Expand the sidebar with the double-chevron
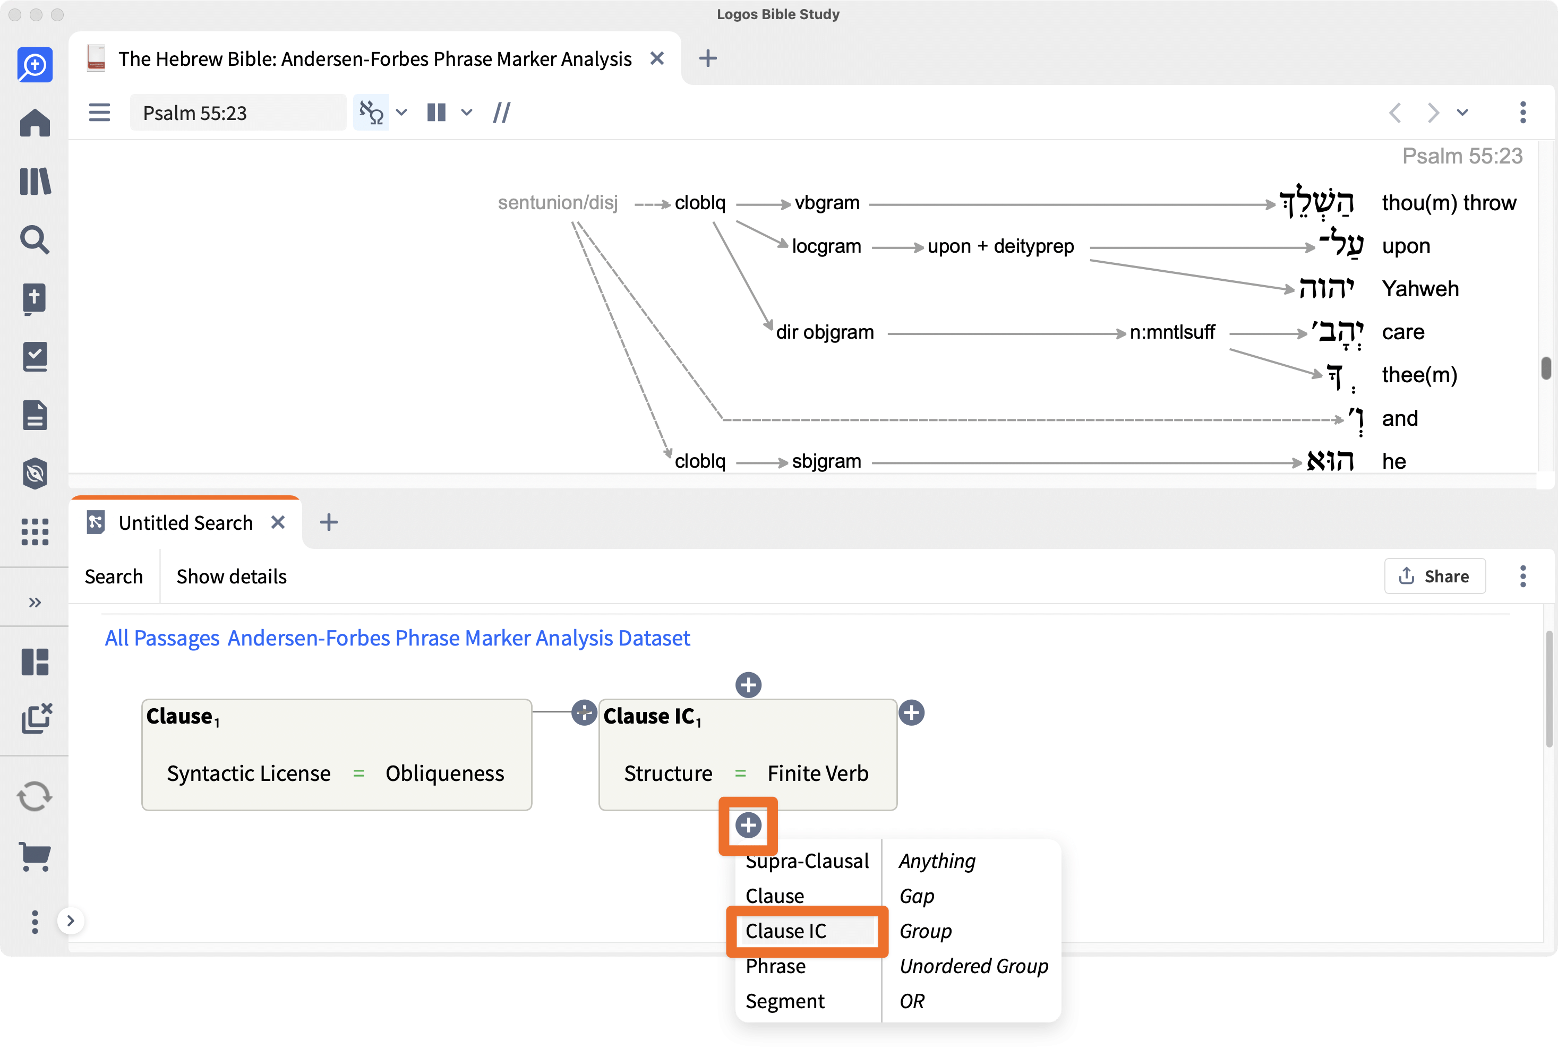 [35, 603]
